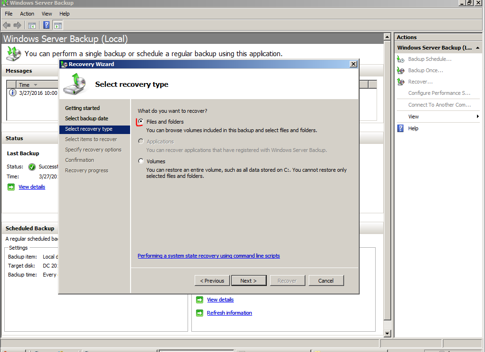Click the disabled Recover button
Viewport: 485px width, 352px height.
coord(288,280)
